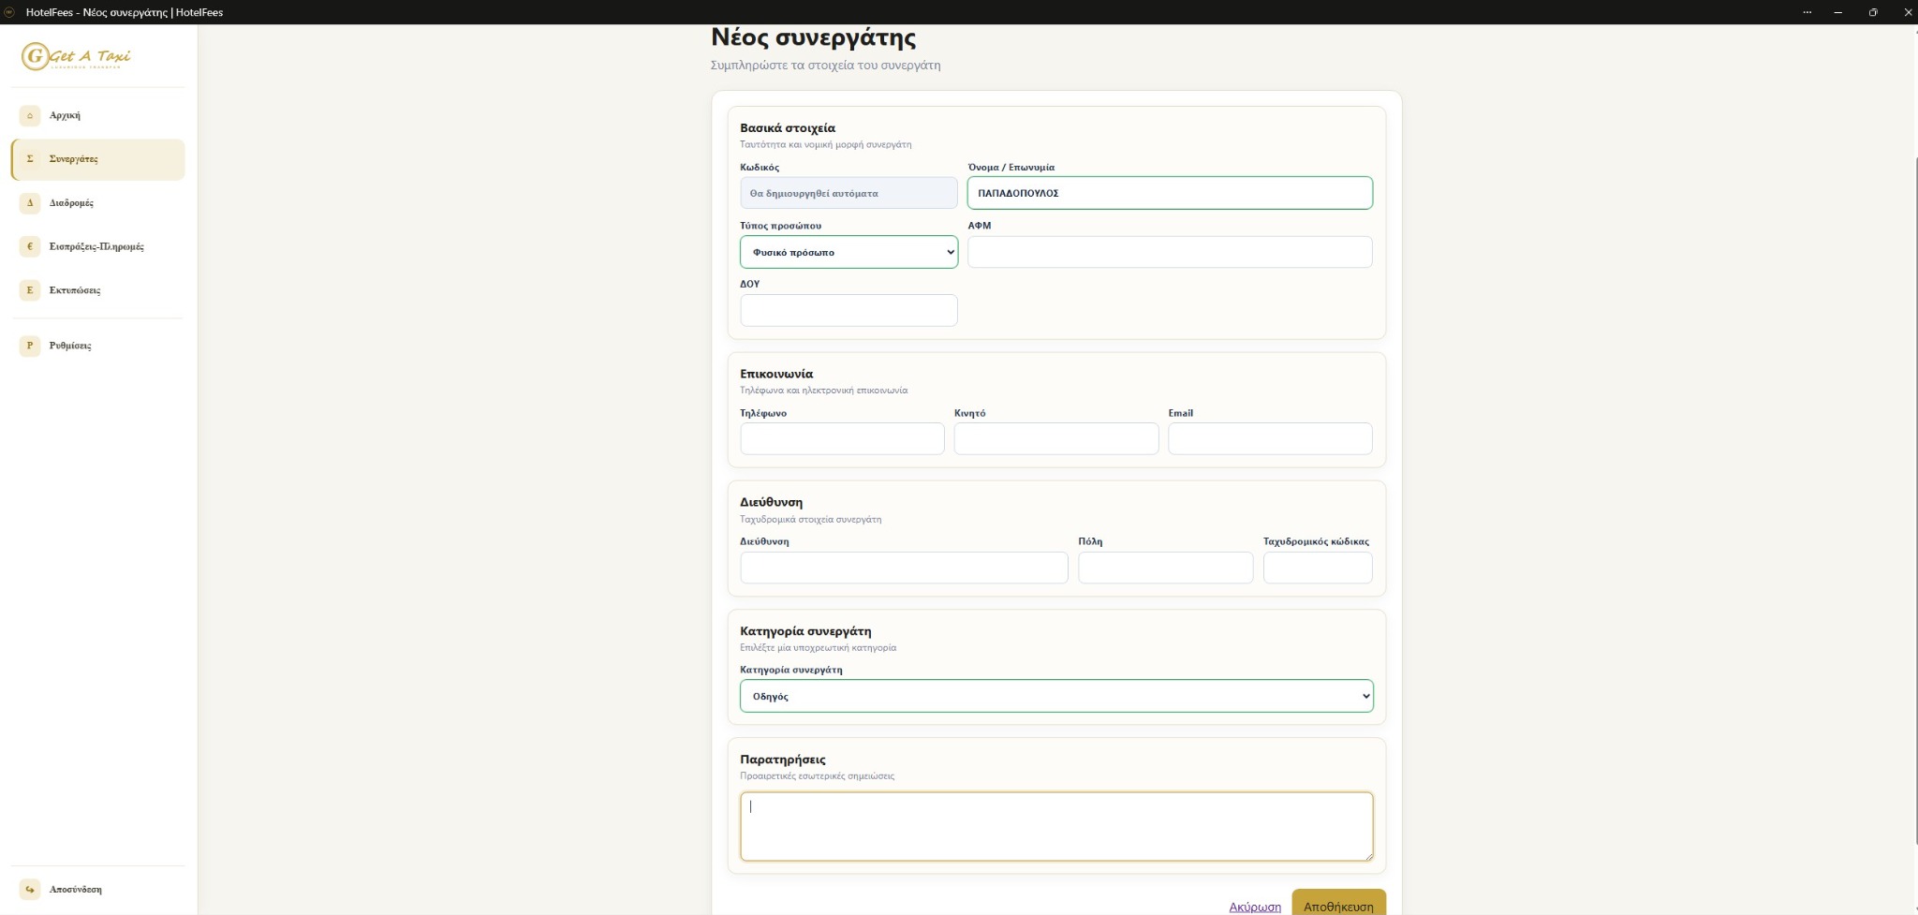Click the Παρατηρήσεις notes textarea
The image size is (1918, 915).
click(1056, 826)
